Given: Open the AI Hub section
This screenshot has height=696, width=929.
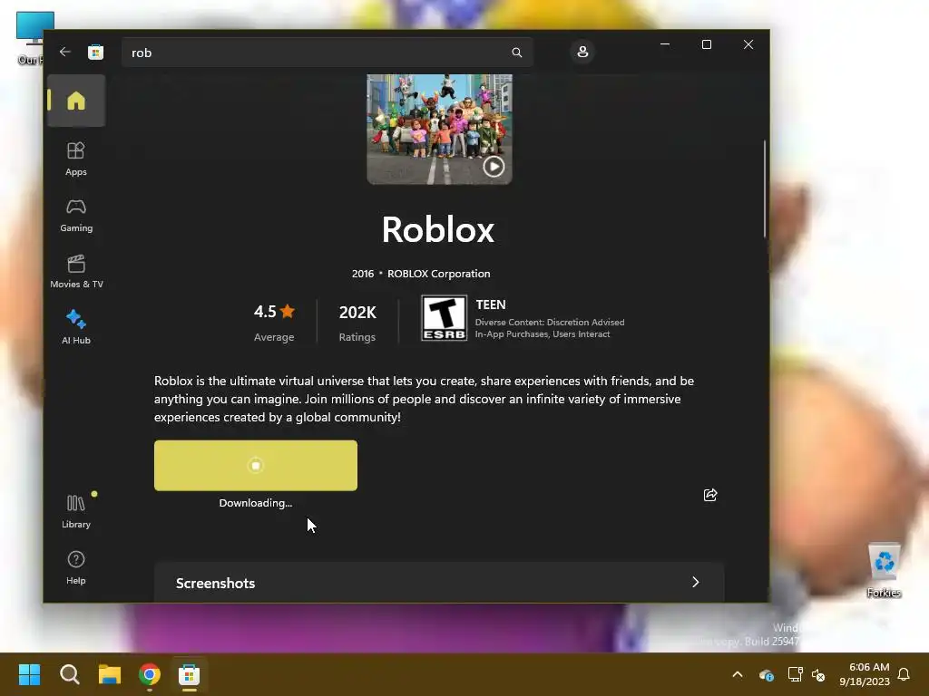Looking at the screenshot, I should click(76, 326).
